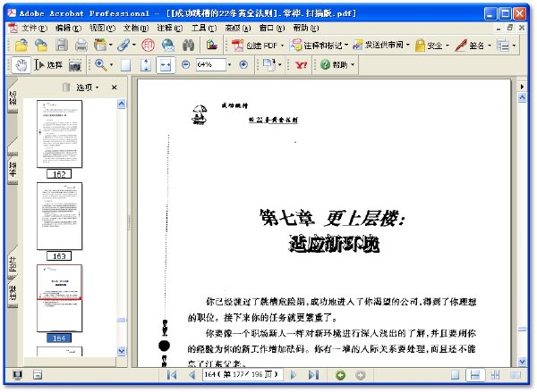Click the Open folder icon in toolbar
Viewport: 537px width, 392px height.
click(21, 46)
